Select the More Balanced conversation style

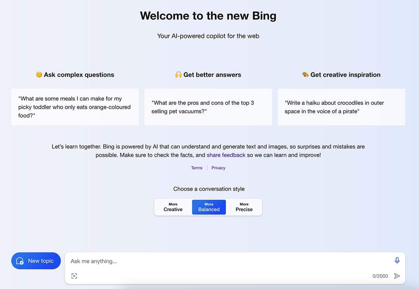pyautogui.click(x=209, y=207)
